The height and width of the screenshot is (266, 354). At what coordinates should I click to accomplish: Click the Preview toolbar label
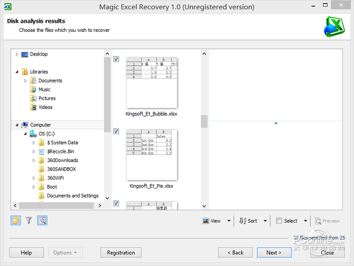point(331,221)
